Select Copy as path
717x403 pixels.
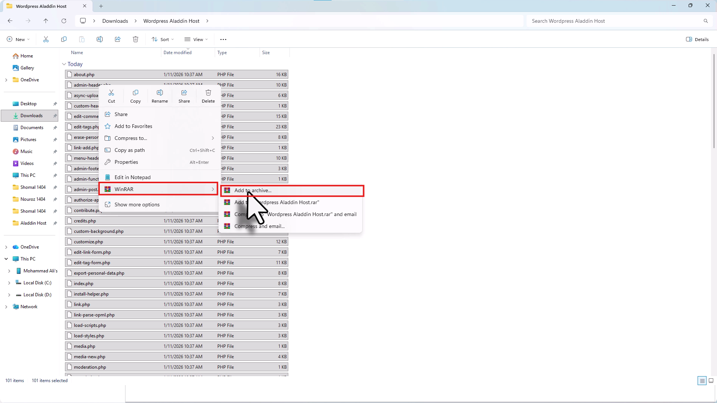[x=159, y=150]
